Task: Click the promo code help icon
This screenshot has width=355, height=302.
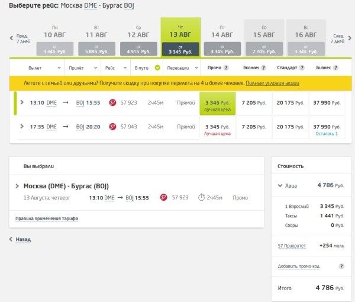Action: 341,266
